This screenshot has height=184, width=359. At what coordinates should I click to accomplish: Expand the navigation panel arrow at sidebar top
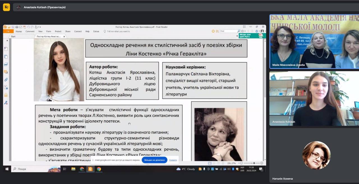click(7, 41)
